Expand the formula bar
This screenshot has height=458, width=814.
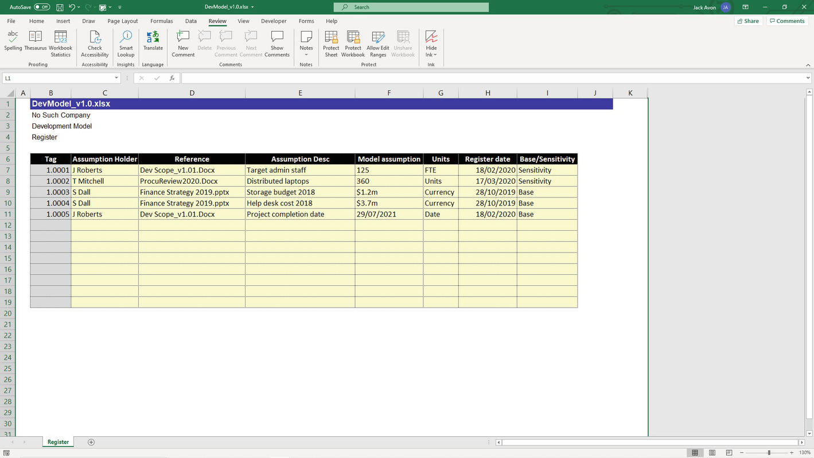pyautogui.click(x=808, y=78)
